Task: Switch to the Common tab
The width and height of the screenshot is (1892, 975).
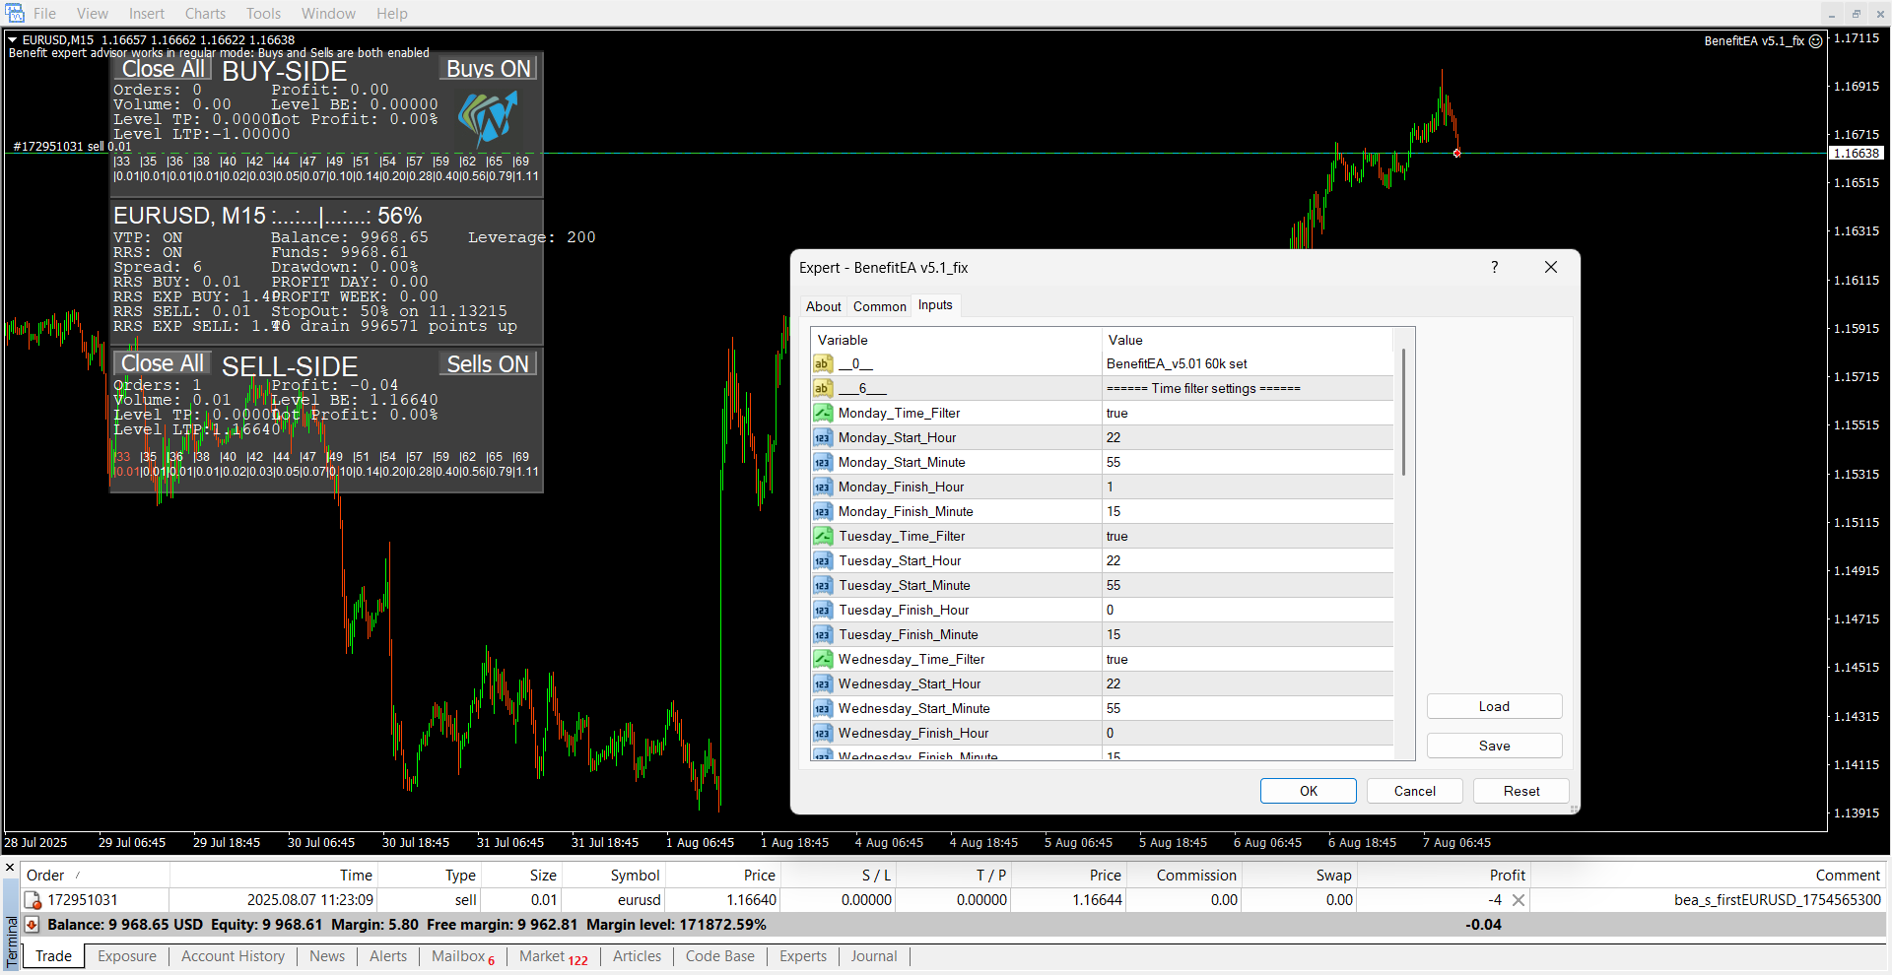Action: [879, 306]
